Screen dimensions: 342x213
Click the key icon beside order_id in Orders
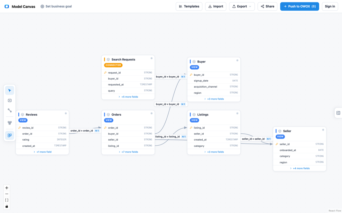coord(105,128)
